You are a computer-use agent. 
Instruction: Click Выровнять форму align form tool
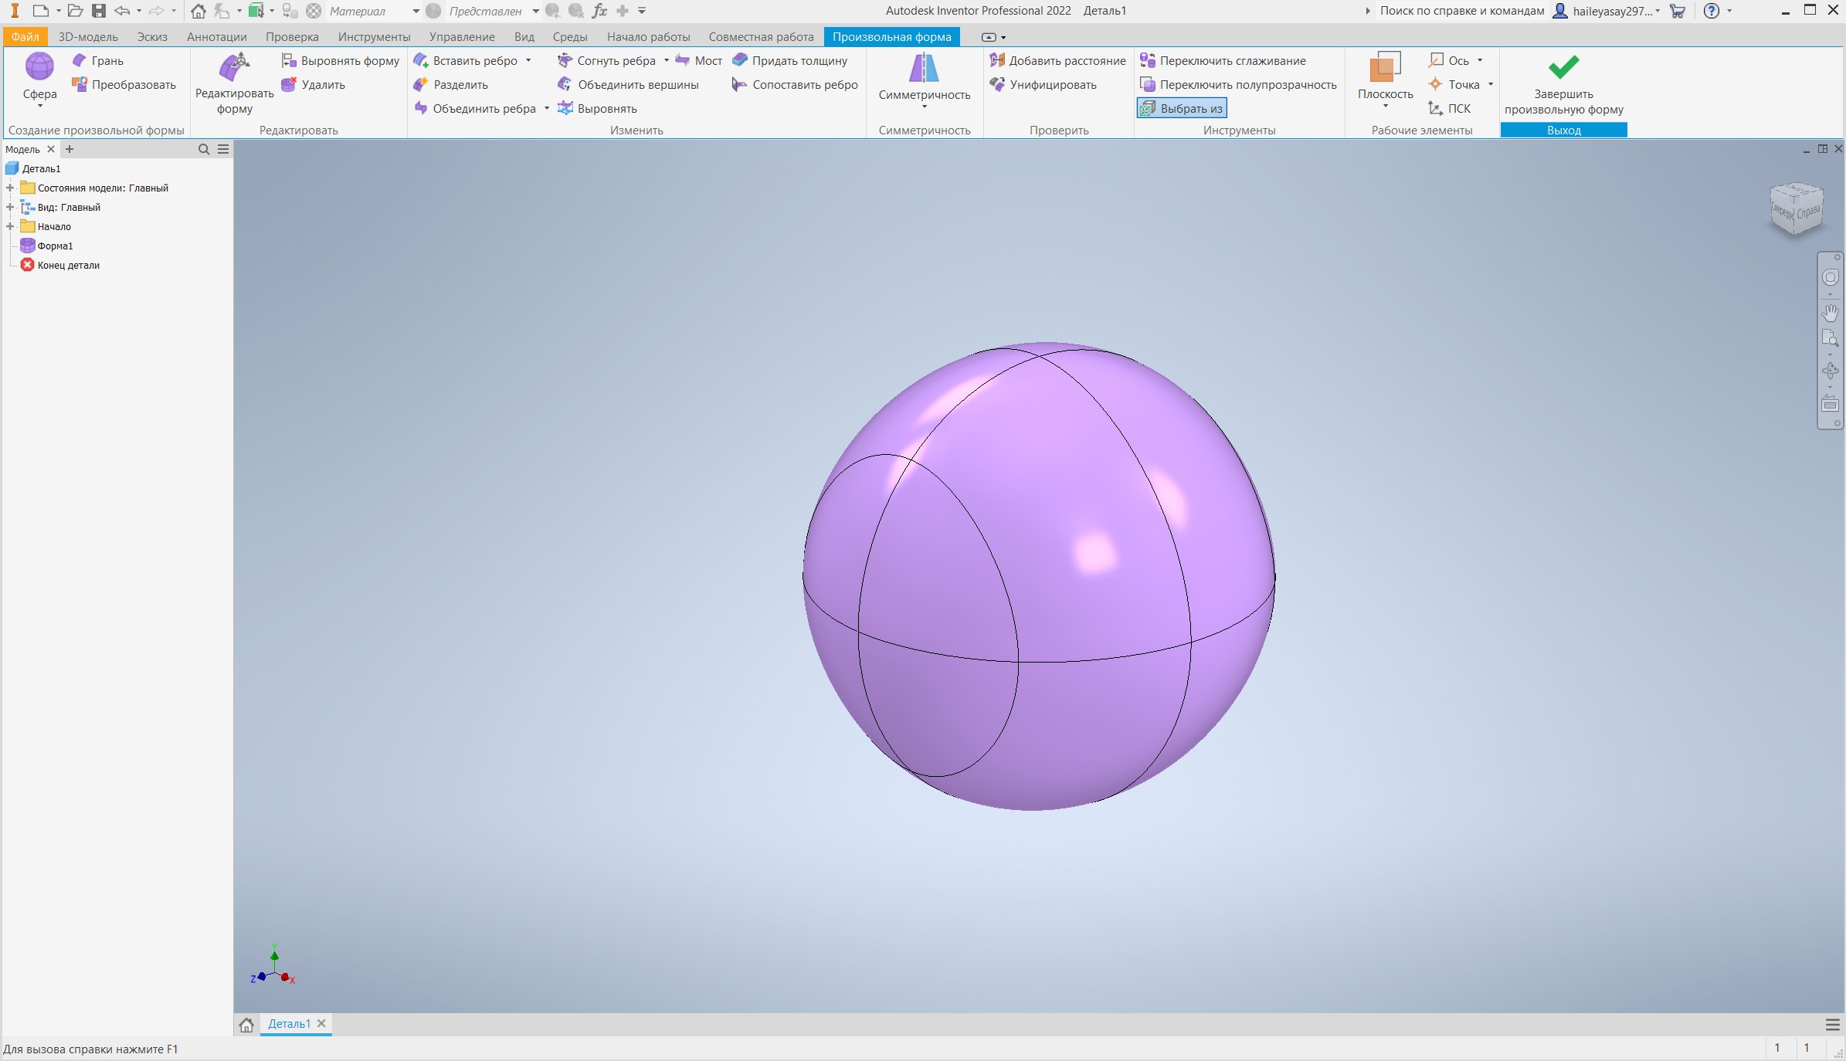click(341, 60)
